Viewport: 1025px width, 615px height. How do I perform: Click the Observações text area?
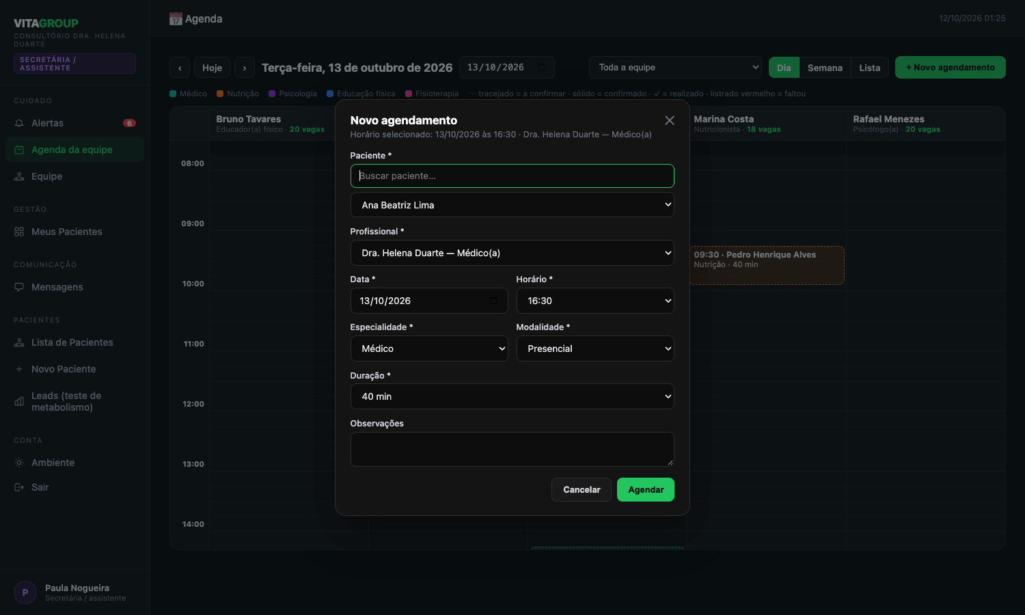point(512,449)
